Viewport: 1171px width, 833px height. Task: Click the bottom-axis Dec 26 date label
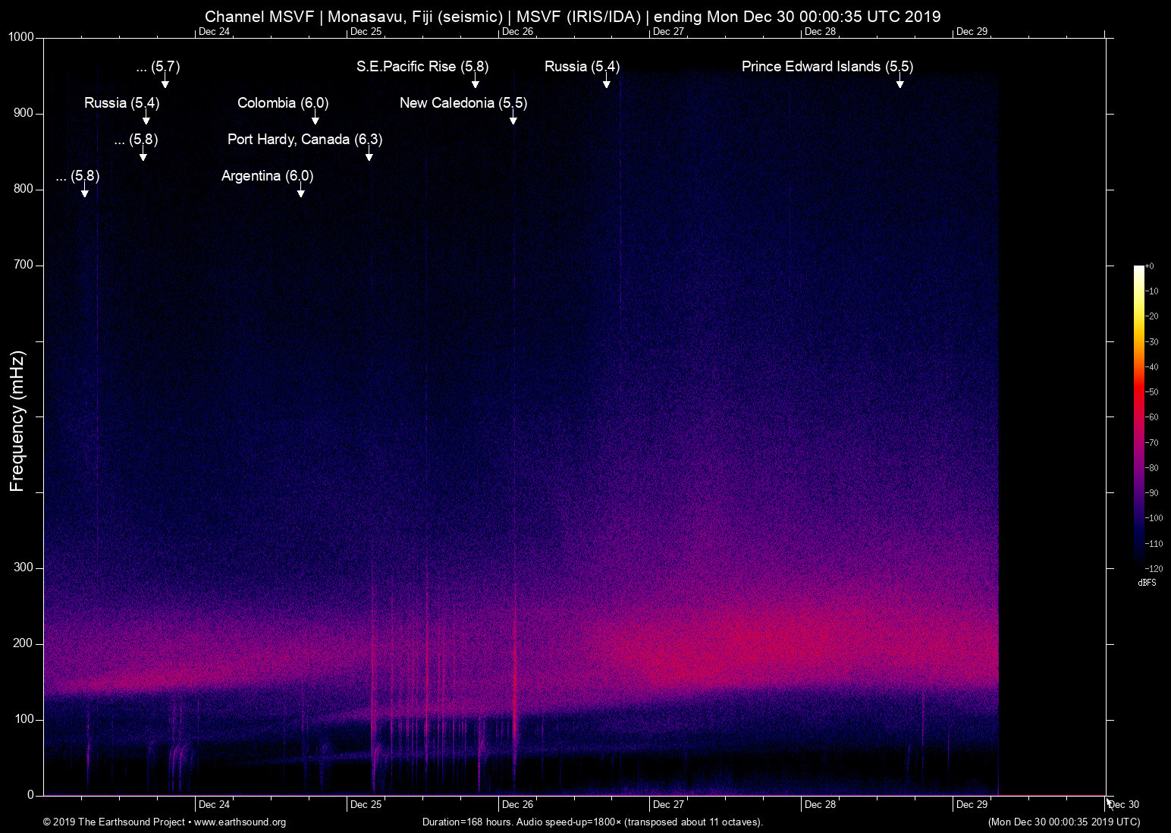point(517,805)
